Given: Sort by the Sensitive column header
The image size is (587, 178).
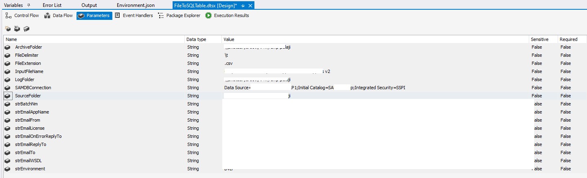Looking at the screenshot, I should [x=543, y=39].
